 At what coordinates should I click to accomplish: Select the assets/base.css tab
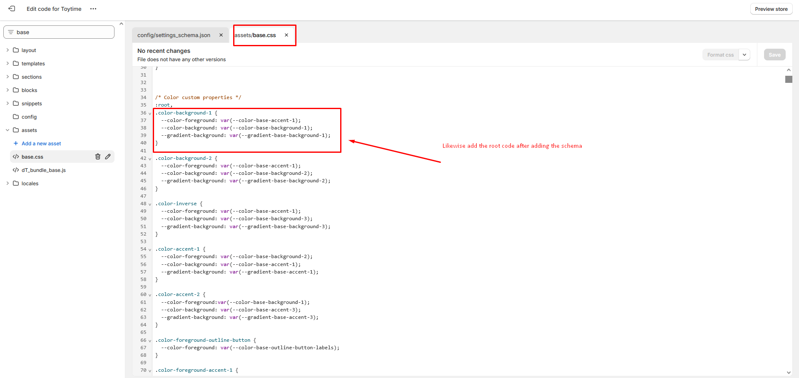click(x=255, y=35)
